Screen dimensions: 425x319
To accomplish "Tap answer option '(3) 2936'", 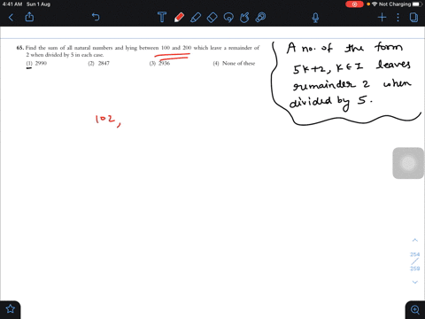I will (159, 63).
